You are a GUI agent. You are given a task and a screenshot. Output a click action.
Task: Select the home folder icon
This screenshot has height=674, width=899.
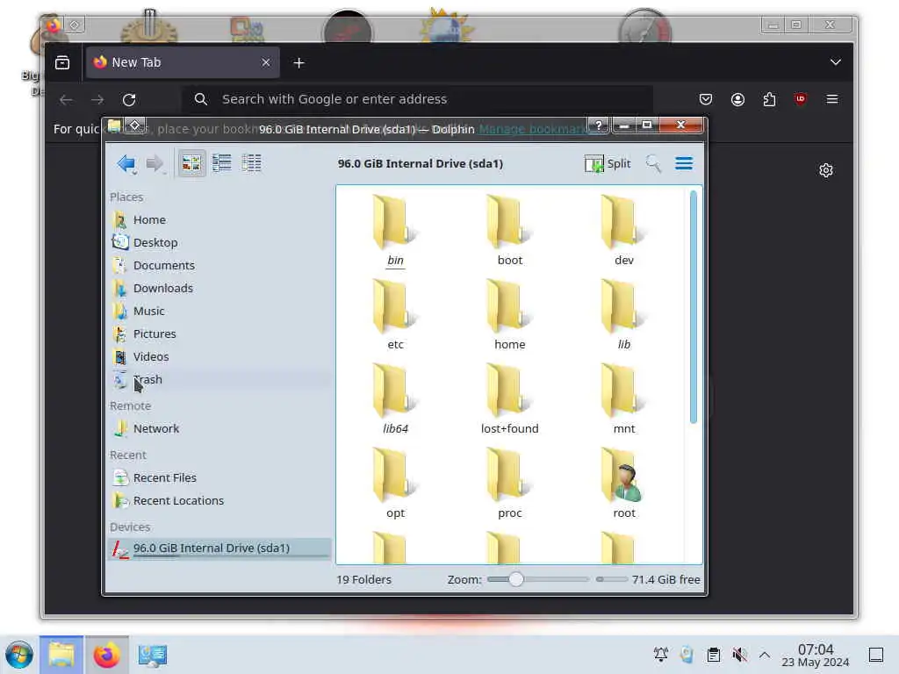coord(509,306)
